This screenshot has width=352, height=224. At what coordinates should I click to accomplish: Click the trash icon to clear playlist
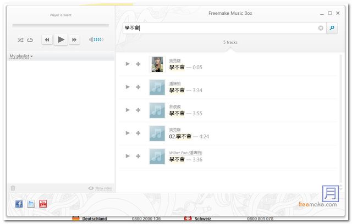tap(13, 188)
